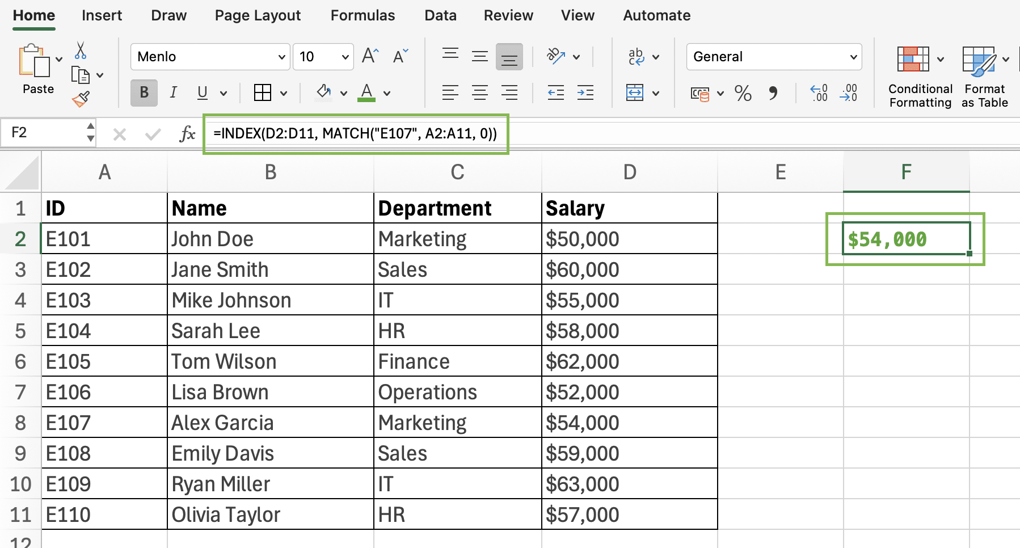Expand underline style arrow
The height and width of the screenshot is (548, 1020).
click(x=224, y=93)
